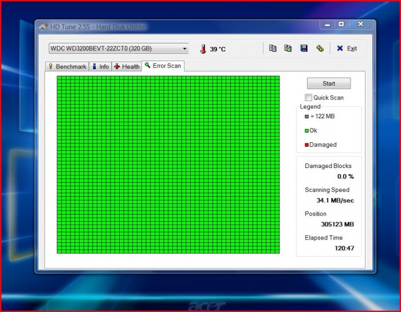Click the HD Tune title bar icon
Image resolution: width=401 pixels, height=312 pixels.
43,26
